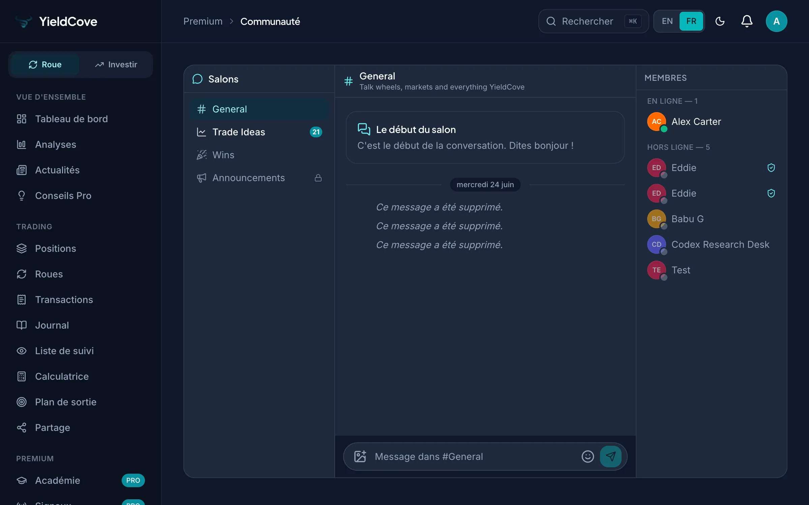Open the Rechercher search box
The image size is (809, 505).
point(594,21)
